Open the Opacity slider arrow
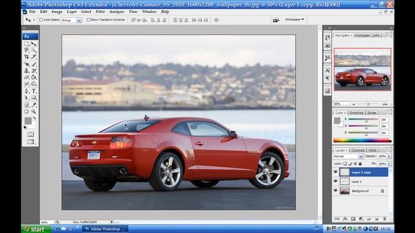The image size is (415, 233). (x=389, y=157)
